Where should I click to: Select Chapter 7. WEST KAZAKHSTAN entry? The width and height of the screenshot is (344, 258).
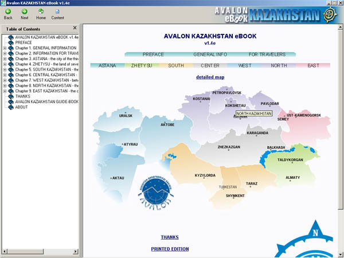(47, 80)
